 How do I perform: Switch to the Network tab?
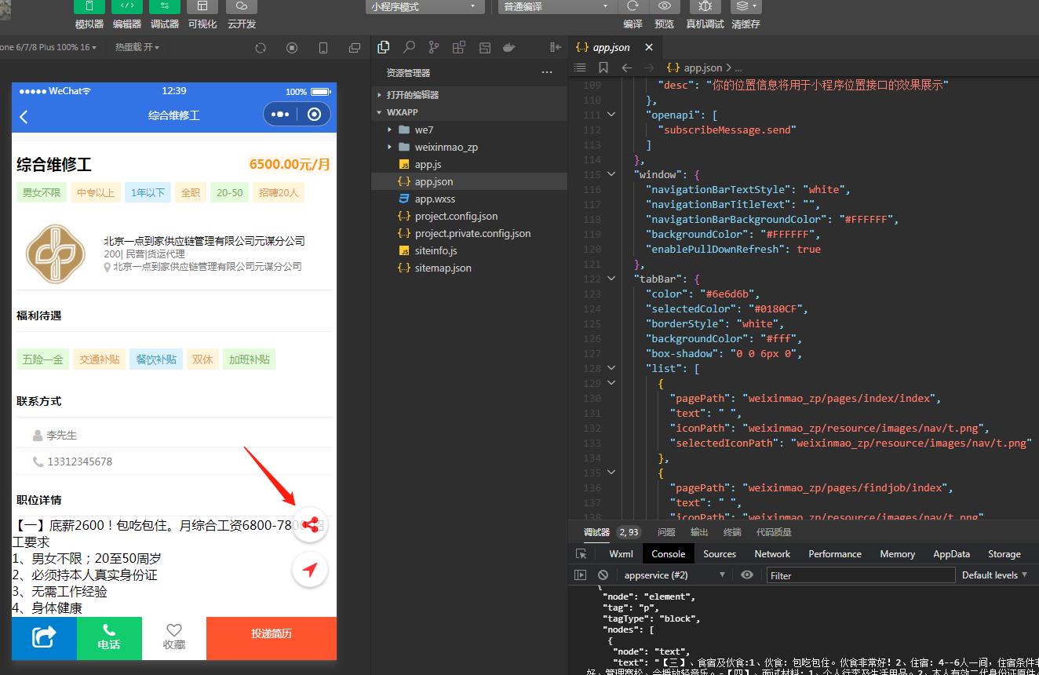(772, 553)
